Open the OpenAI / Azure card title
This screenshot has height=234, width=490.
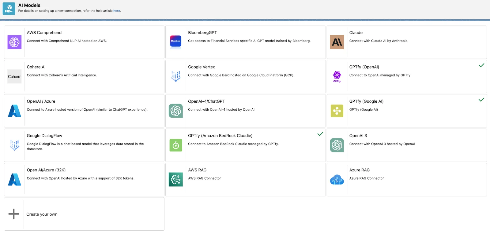tap(41, 101)
